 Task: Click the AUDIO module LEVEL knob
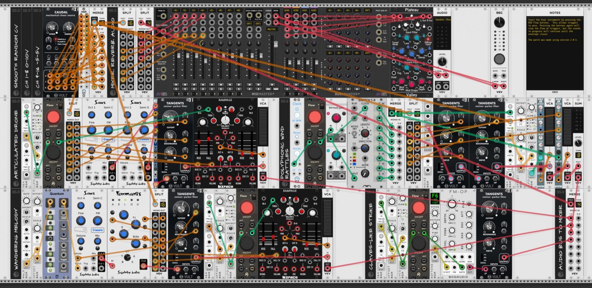[x=442, y=62]
